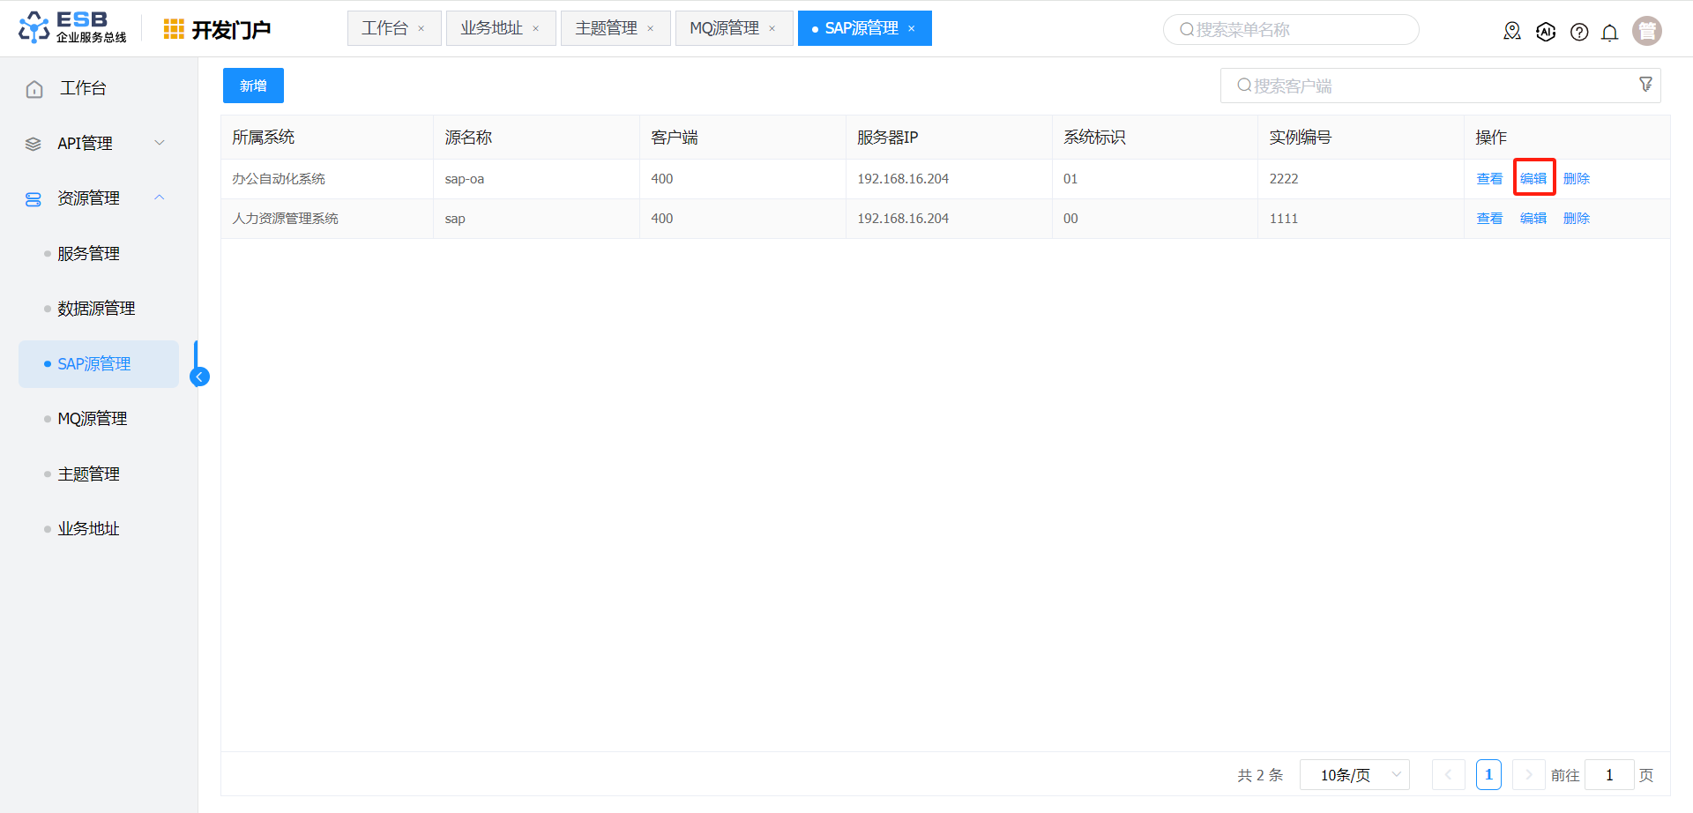This screenshot has width=1693, height=813.
Task: Switch to the 业务地址 tab
Action: [x=491, y=28]
